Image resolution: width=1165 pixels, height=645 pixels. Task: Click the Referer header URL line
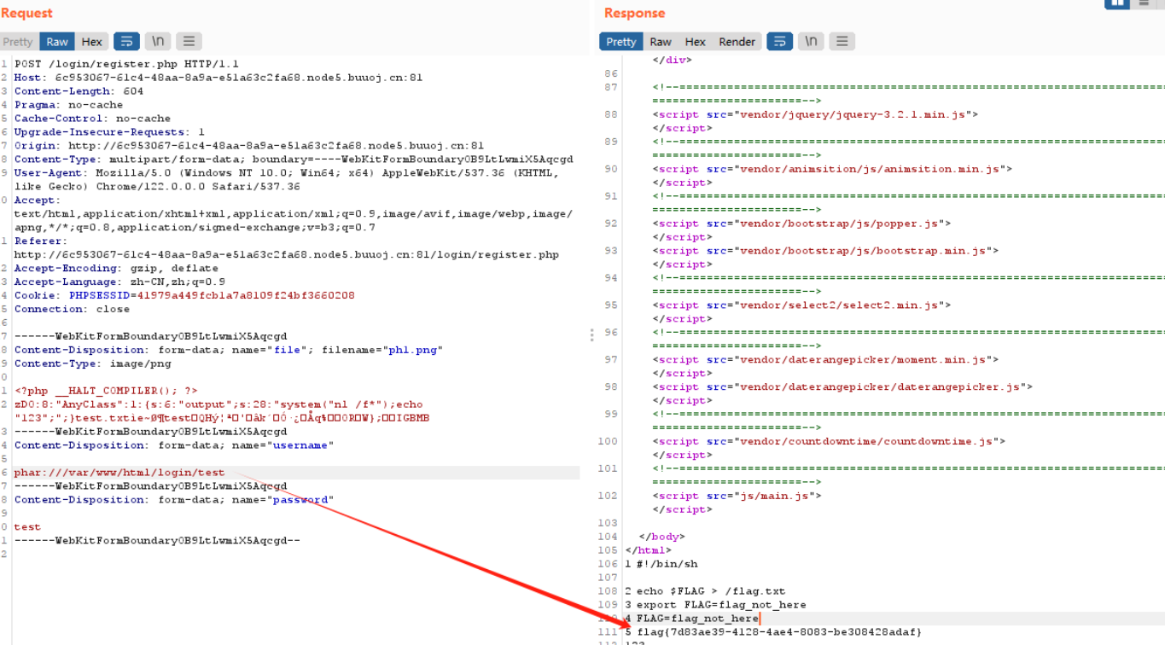click(x=287, y=254)
